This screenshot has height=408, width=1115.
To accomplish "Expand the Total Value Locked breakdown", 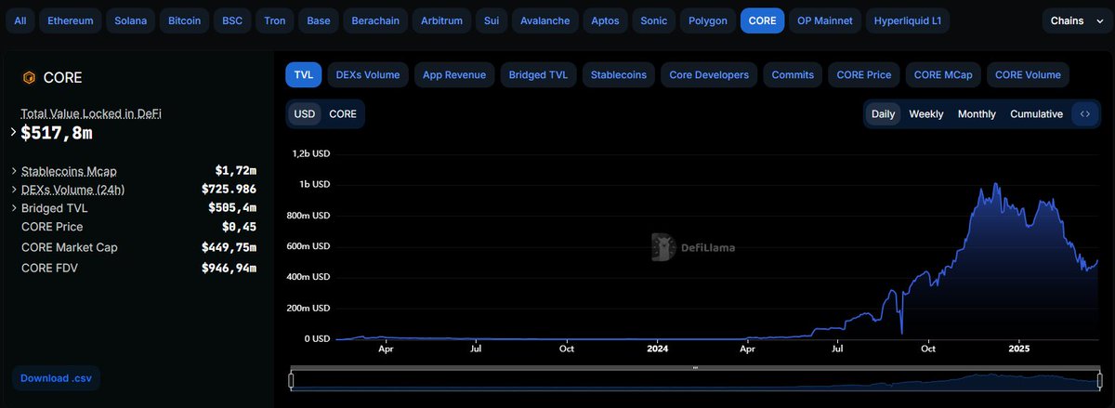I will click(14, 133).
